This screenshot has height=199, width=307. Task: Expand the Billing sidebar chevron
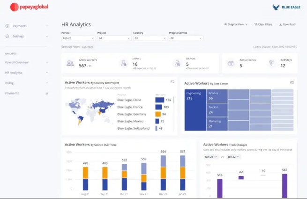(47, 83)
